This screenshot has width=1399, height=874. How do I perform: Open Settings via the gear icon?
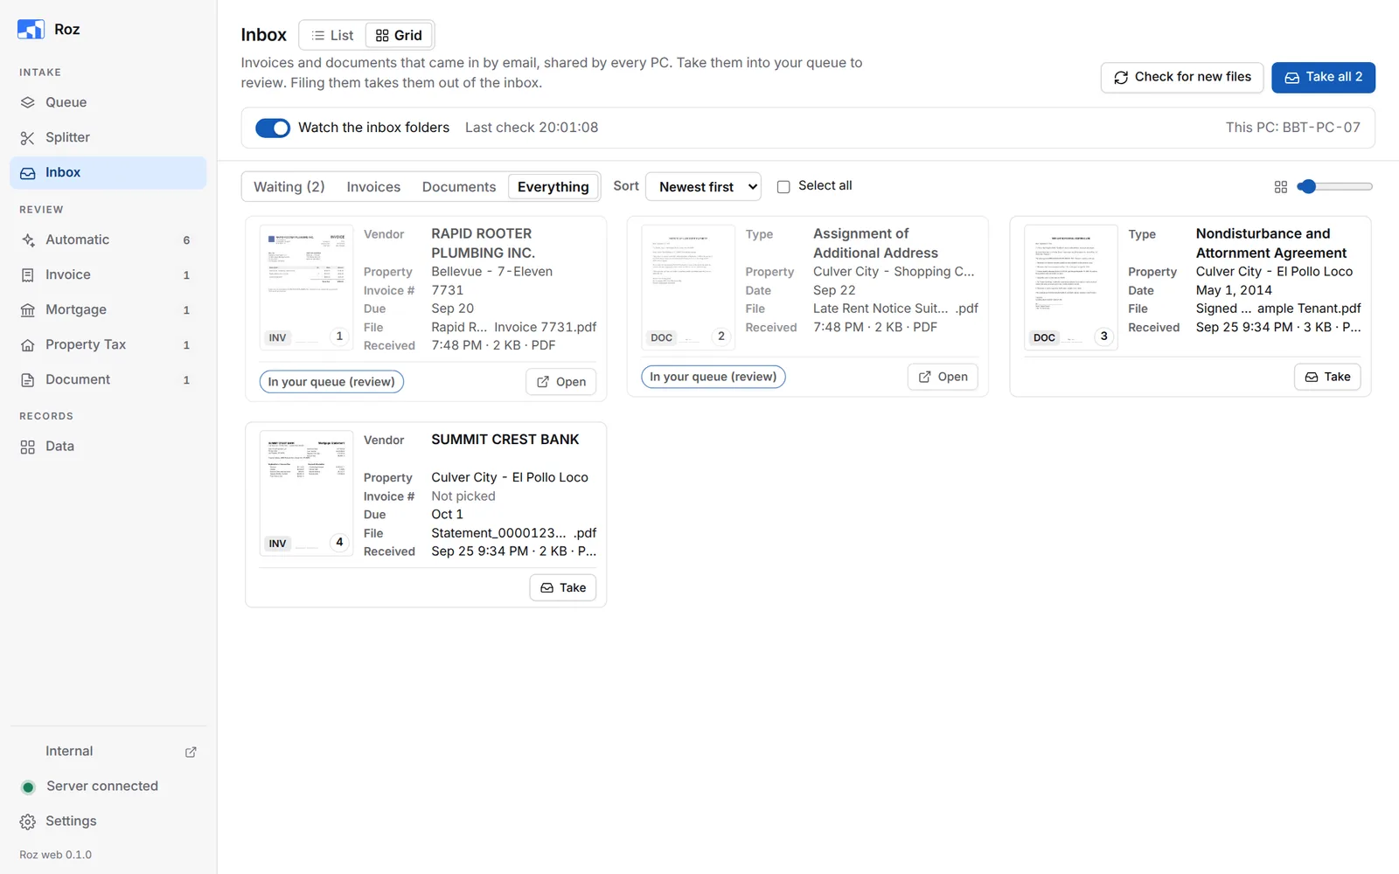click(x=28, y=822)
